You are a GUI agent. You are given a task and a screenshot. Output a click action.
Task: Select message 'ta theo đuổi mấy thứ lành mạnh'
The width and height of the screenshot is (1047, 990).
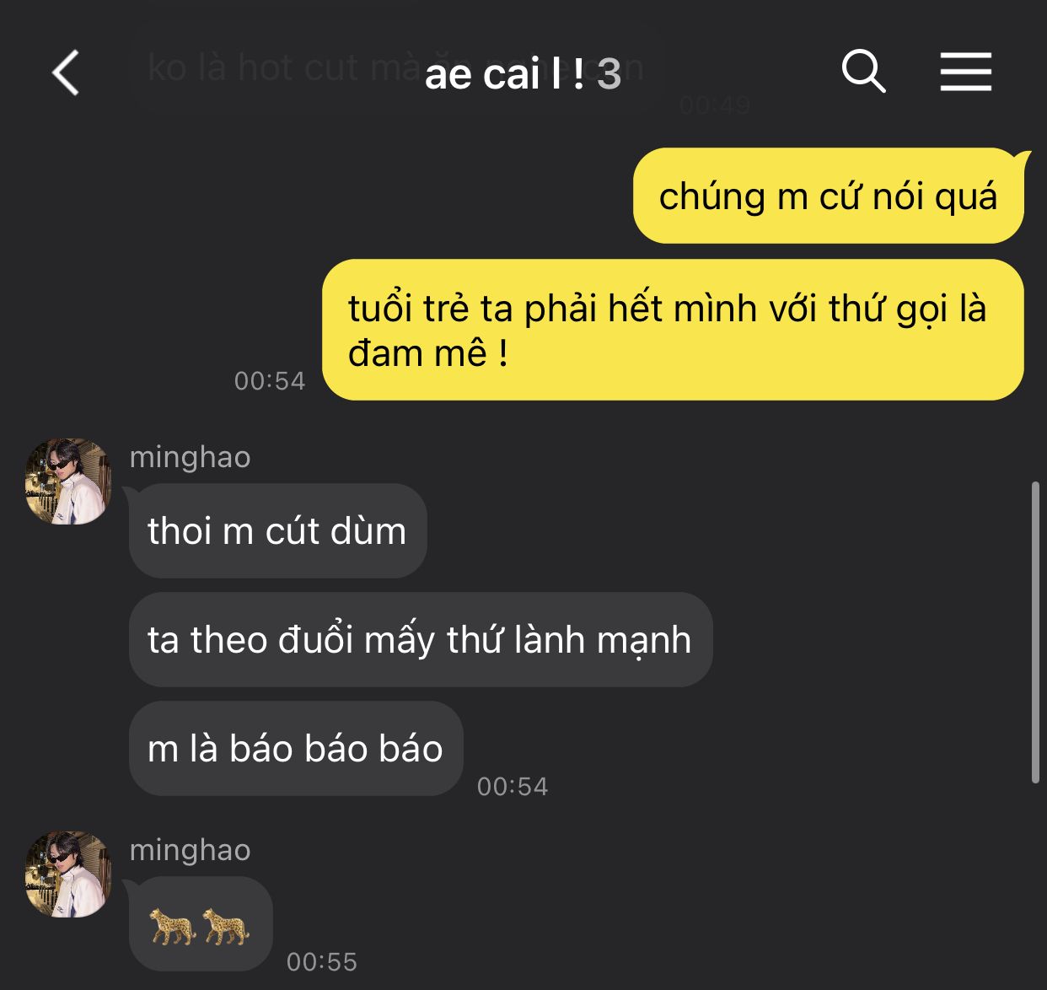click(421, 640)
